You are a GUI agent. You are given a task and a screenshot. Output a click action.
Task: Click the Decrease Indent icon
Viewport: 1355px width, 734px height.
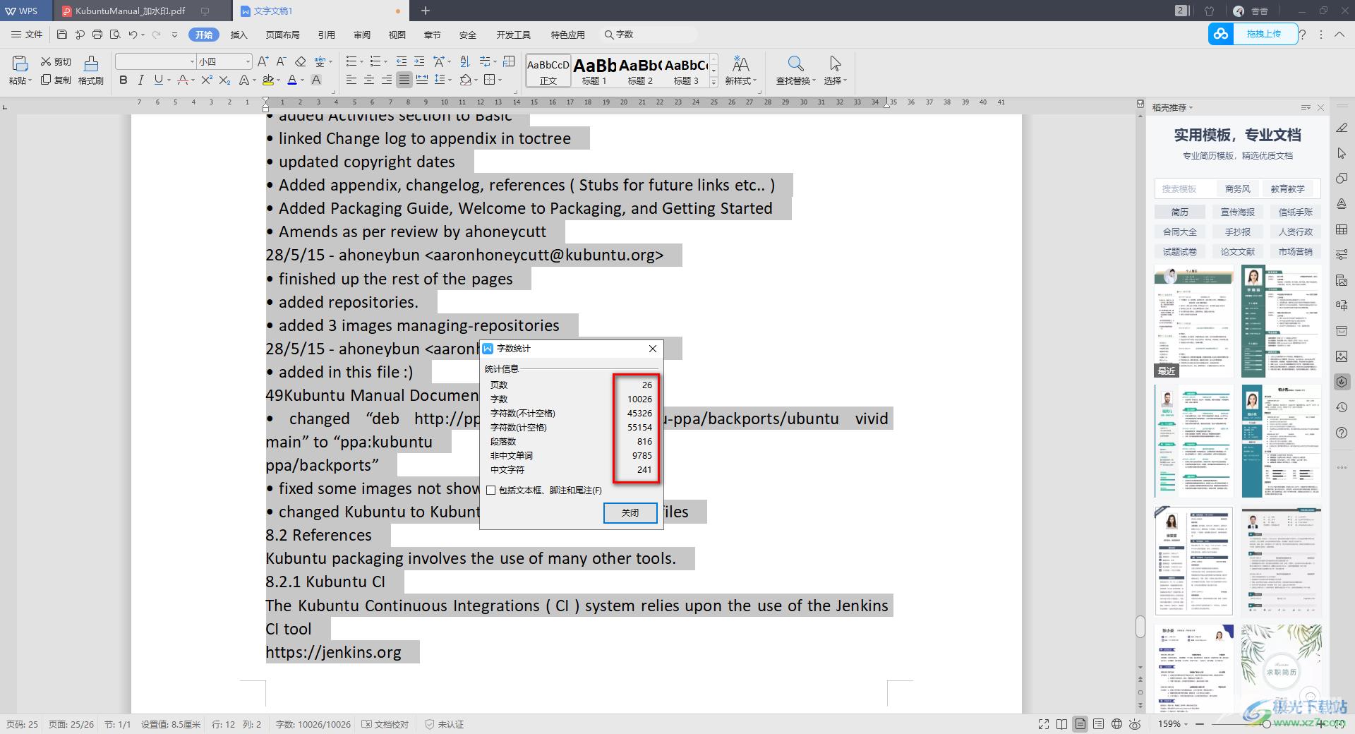tap(402, 61)
